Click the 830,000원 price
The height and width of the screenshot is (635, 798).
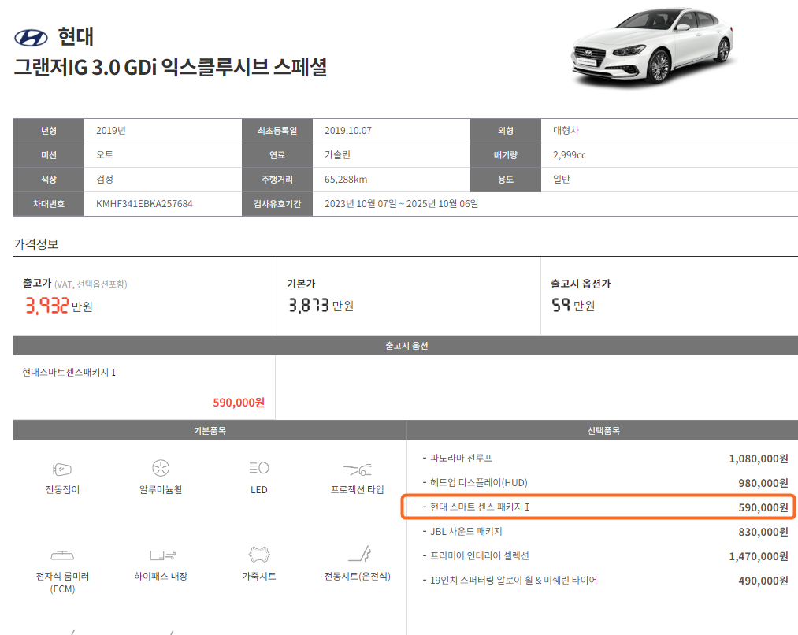pyautogui.click(x=763, y=532)
